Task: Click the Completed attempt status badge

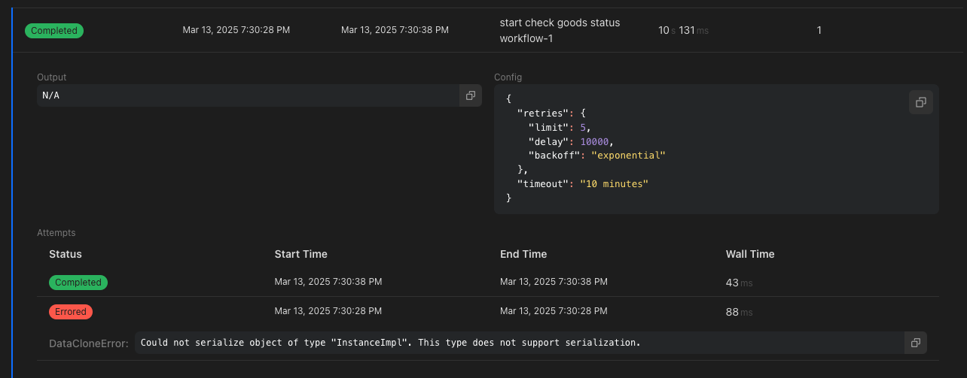Action: 78,283
